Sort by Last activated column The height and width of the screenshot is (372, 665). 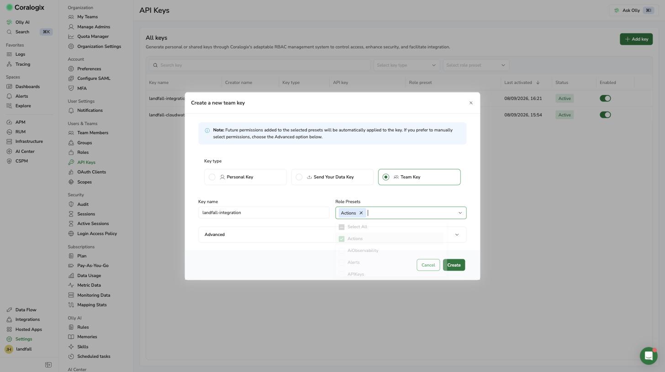521,83
